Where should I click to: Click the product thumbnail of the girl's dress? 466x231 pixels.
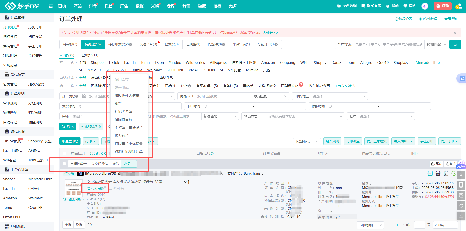coord(74,188)
